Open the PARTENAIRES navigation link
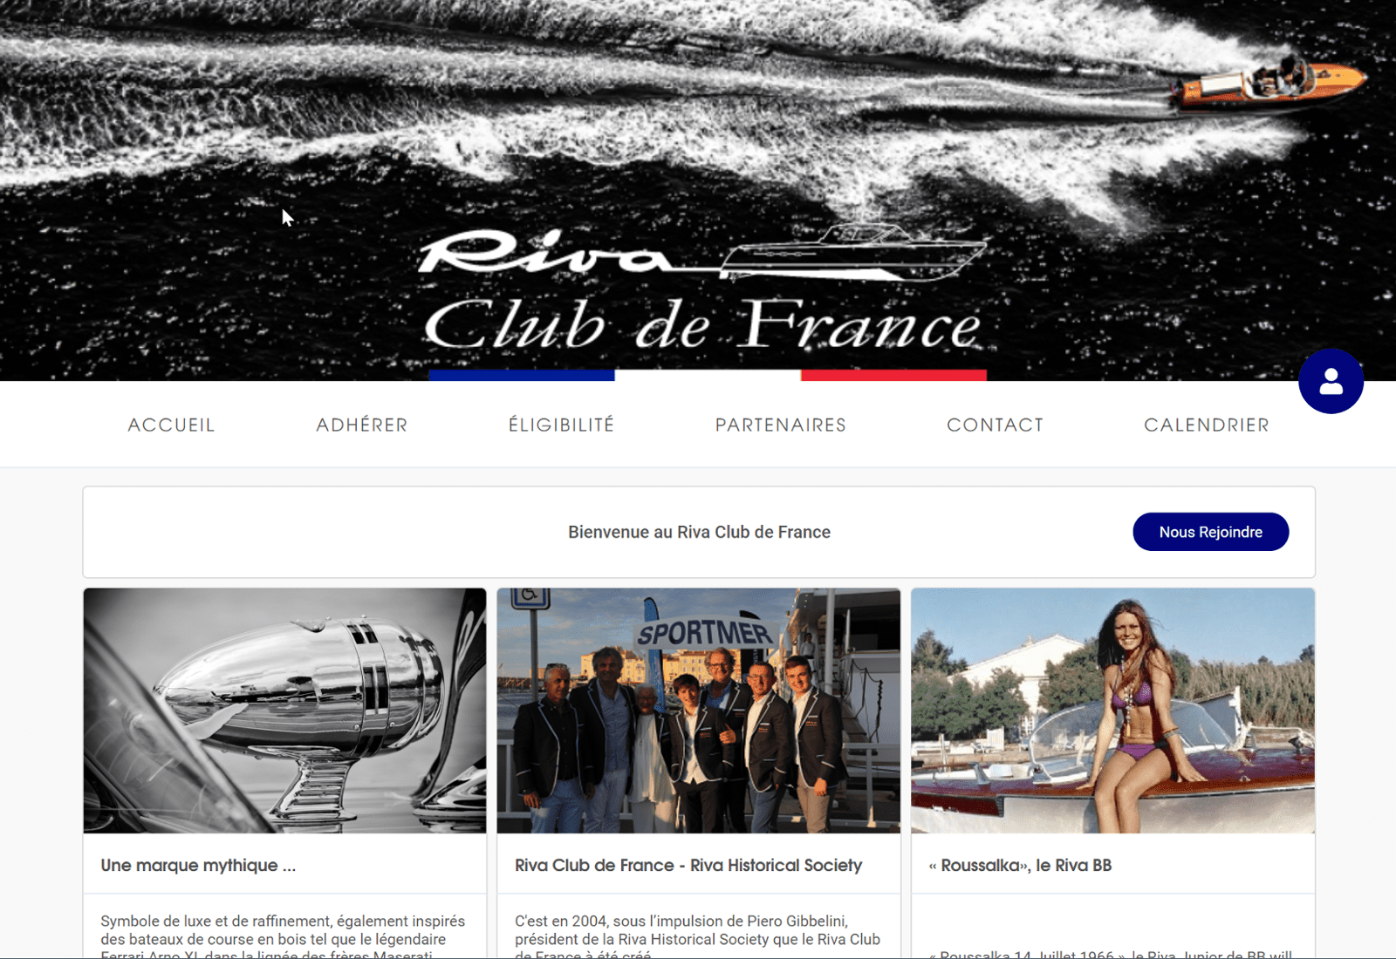1396x959 pixels. [x=781, y=425]
